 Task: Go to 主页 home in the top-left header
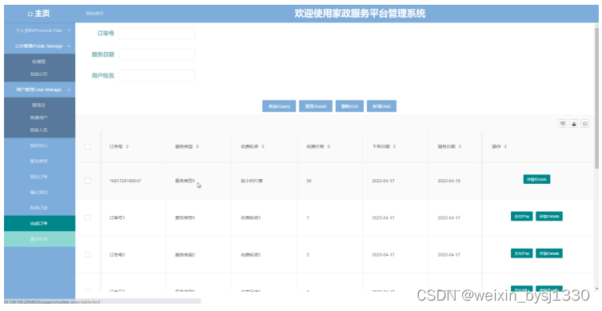coord(39,14)
